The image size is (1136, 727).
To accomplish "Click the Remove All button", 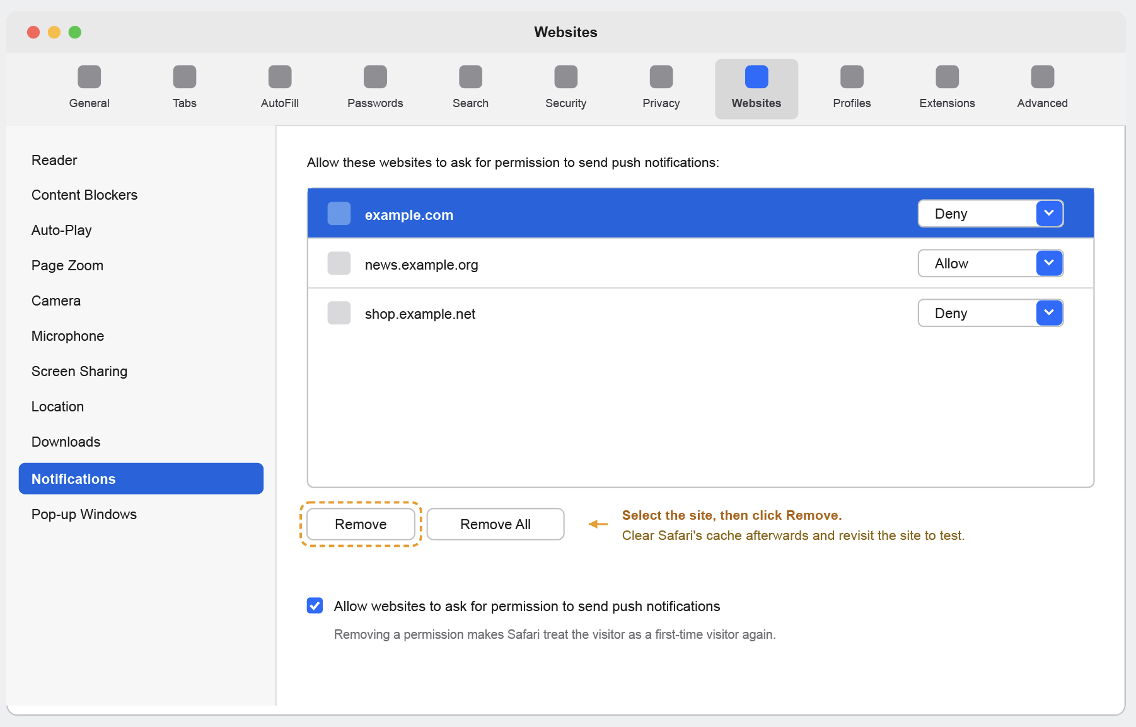I will coord(496,524).
